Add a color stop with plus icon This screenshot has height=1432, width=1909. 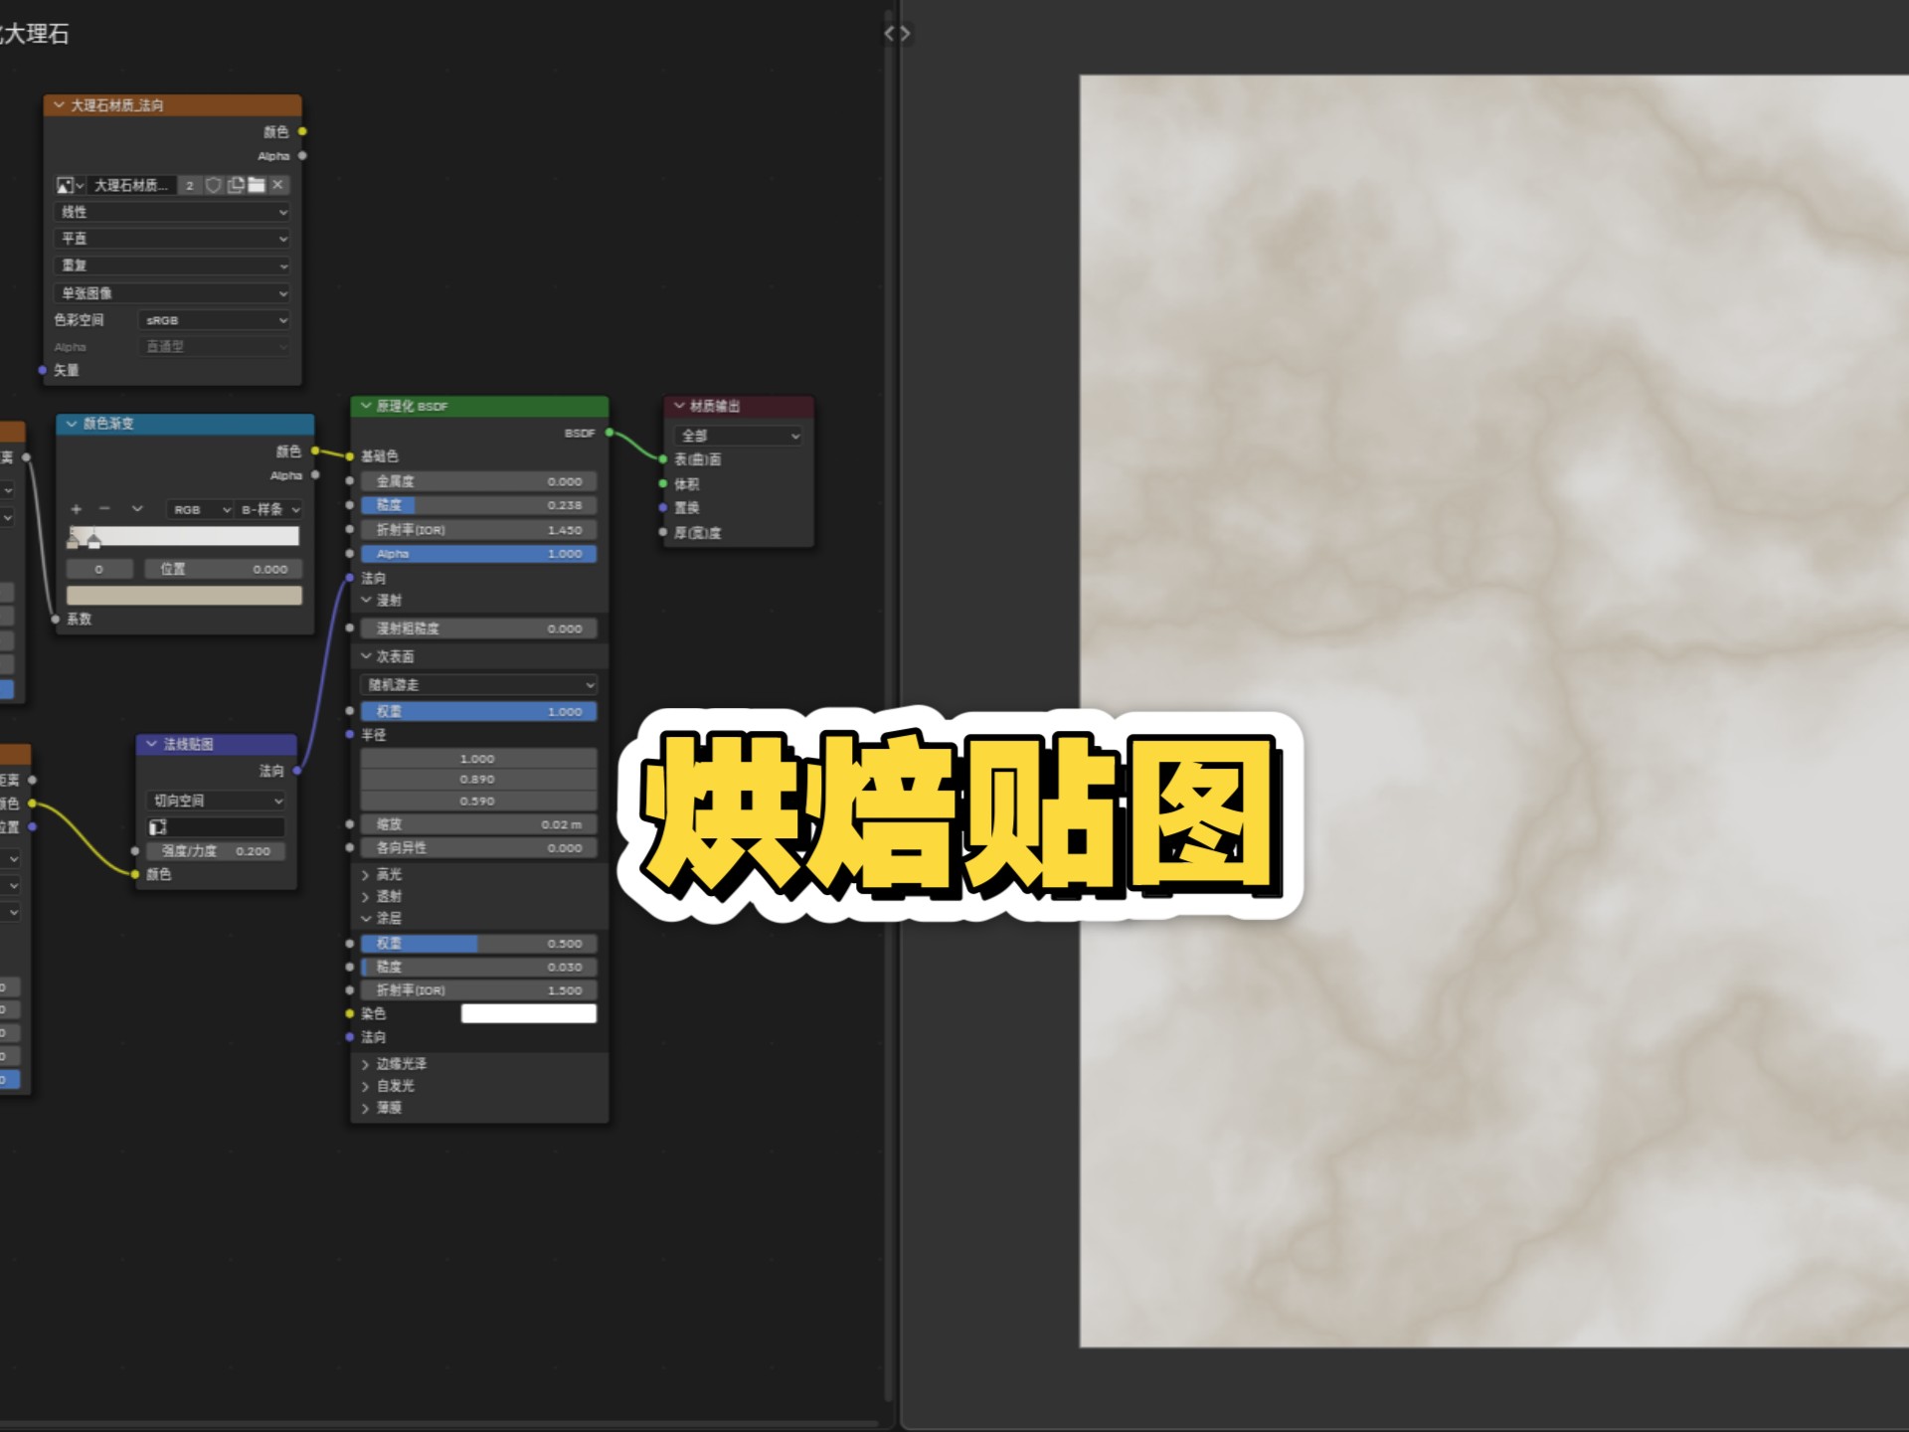77,509
